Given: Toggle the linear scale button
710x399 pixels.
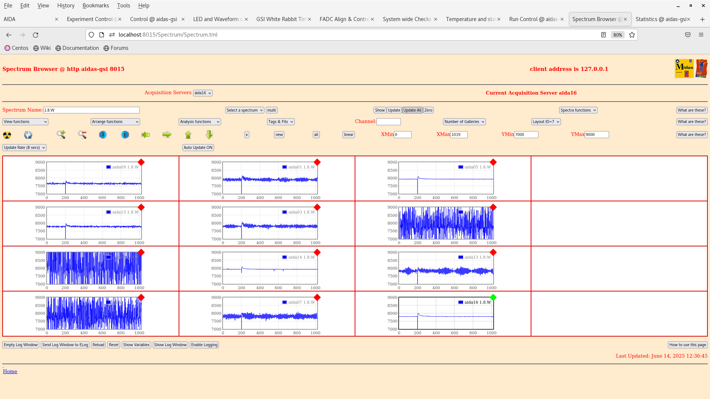Looking at the screenshot, I should tap(348, 135).
